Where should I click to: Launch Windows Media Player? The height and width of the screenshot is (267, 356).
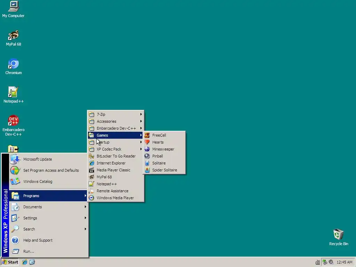tap(115, 198)
